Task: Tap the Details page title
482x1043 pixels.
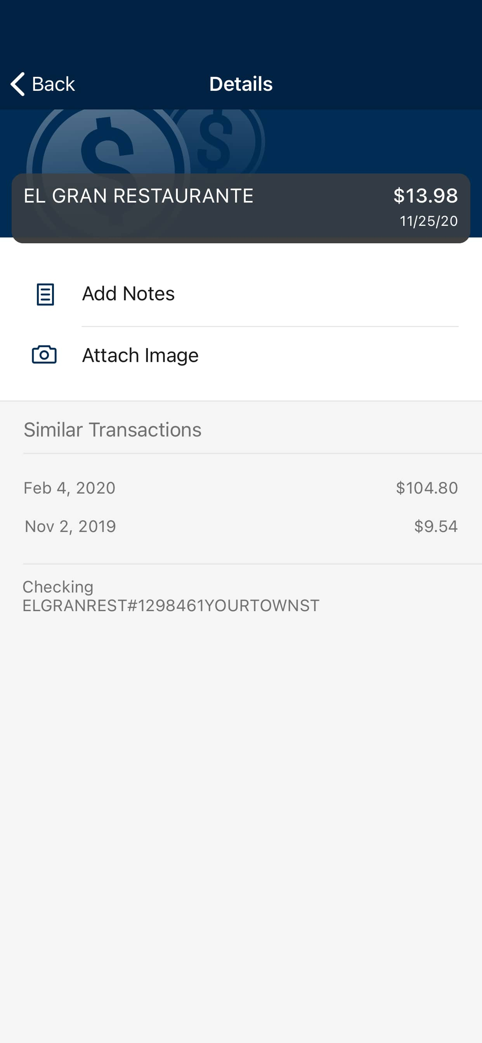Action: point(241,84)
